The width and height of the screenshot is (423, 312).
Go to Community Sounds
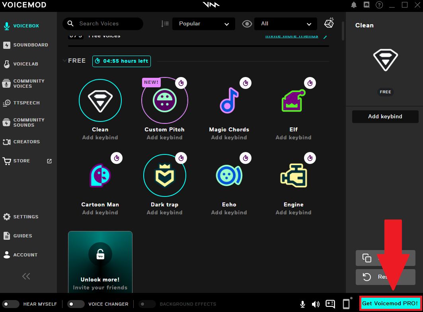[29, 123]
